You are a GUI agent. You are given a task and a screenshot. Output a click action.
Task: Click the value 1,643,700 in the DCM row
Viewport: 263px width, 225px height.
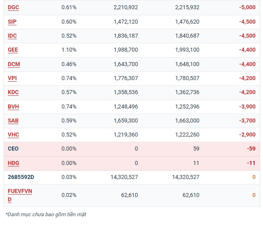pyautogui.click(x=126, y=64)
